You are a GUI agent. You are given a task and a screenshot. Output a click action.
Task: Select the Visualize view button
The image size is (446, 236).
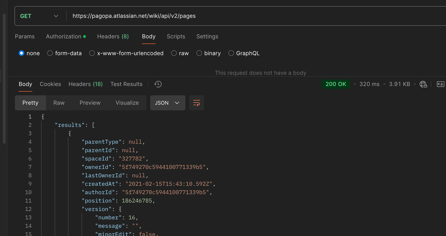127,103
